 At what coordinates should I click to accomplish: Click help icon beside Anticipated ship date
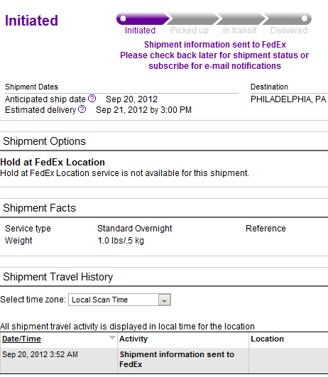tap(92, 99)
